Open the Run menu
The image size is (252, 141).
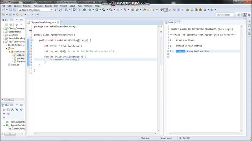tap(80, 6)
